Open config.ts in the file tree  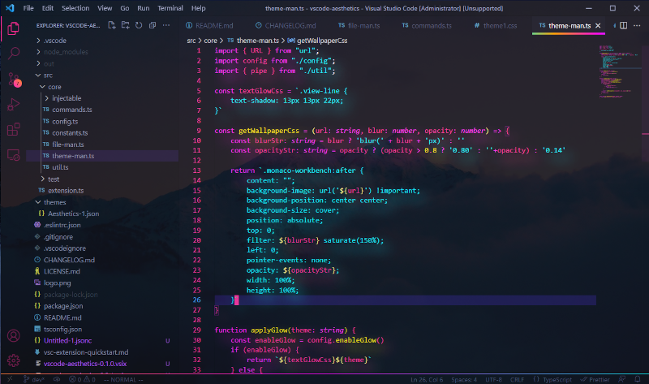(65, 121)
